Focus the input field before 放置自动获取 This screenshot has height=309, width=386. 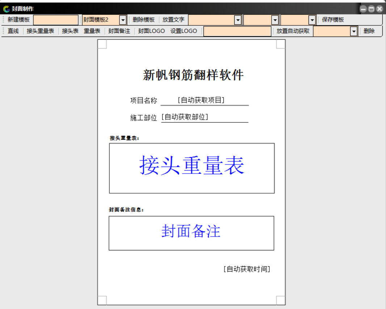tap(237, 31)
